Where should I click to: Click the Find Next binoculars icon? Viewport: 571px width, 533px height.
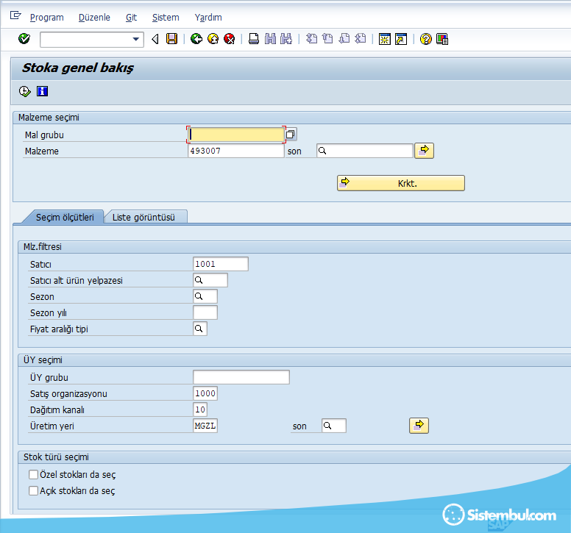286,38
